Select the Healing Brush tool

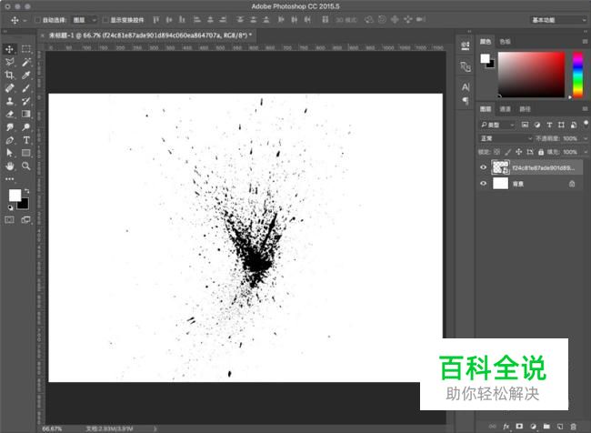pyautogui.click(x=9, y=88)
